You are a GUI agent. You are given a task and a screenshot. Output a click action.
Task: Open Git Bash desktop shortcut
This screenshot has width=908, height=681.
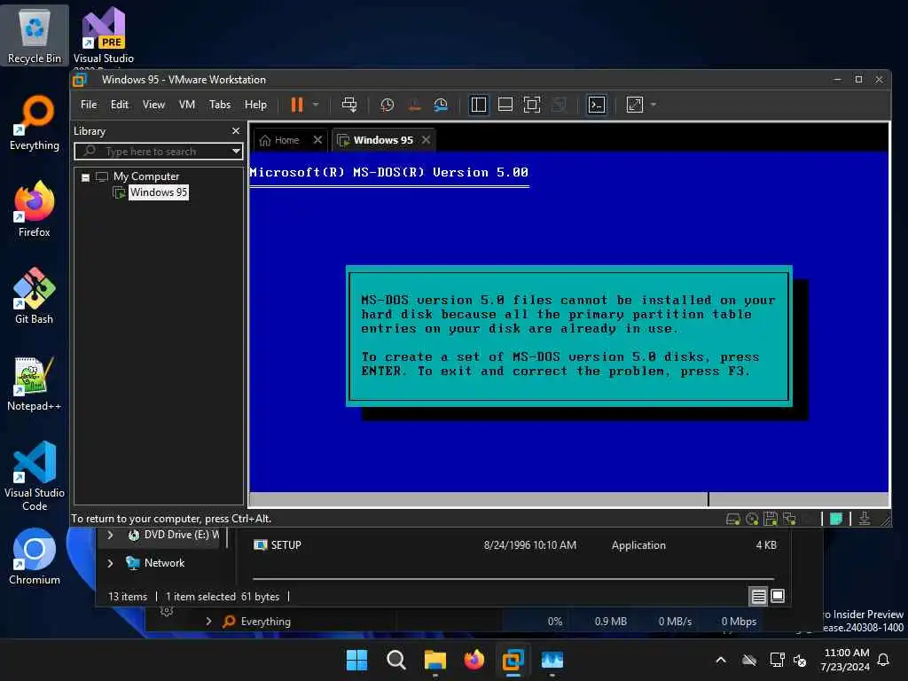coord(35,296)
